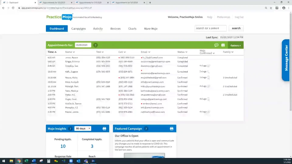
Task: Click confirmation icon in the 8:40 AM row
Action: (209, 66)
